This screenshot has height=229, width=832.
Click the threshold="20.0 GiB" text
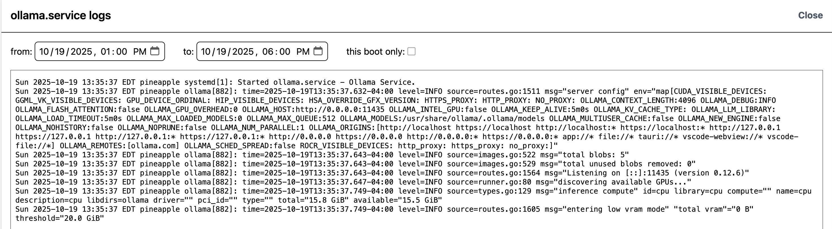click(x=60, y=218)
